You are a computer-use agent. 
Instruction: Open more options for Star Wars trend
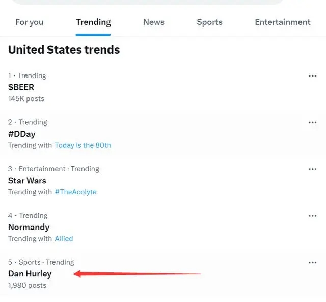(x=312, y=169)
